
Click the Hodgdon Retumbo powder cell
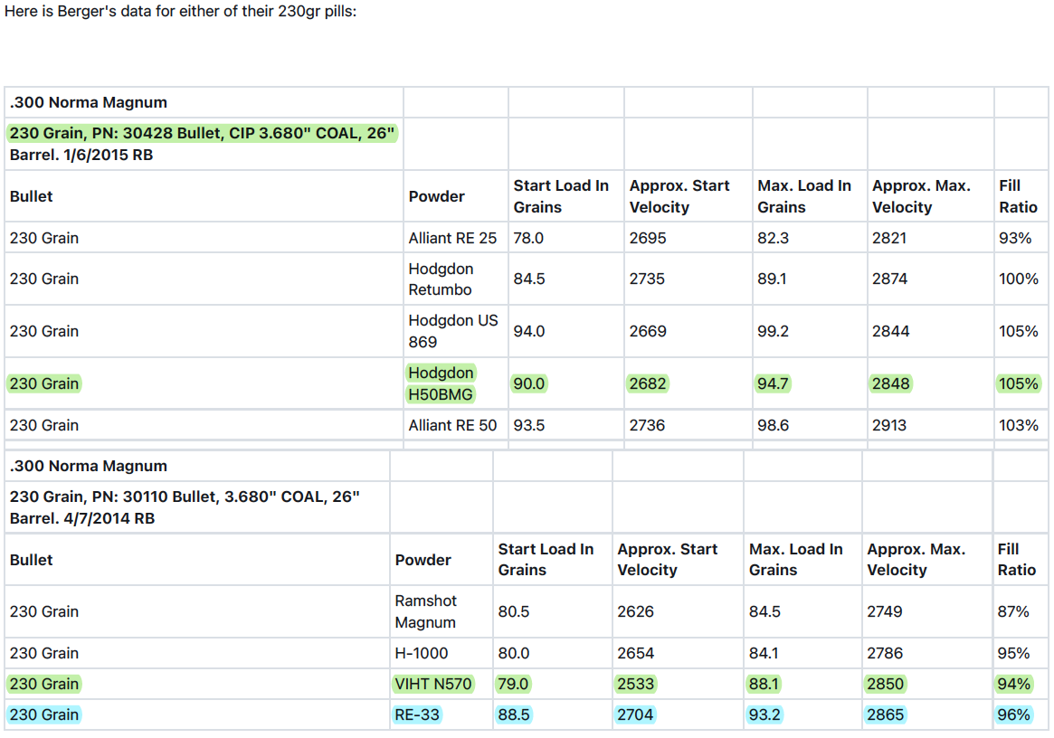(x=441, y=279)
